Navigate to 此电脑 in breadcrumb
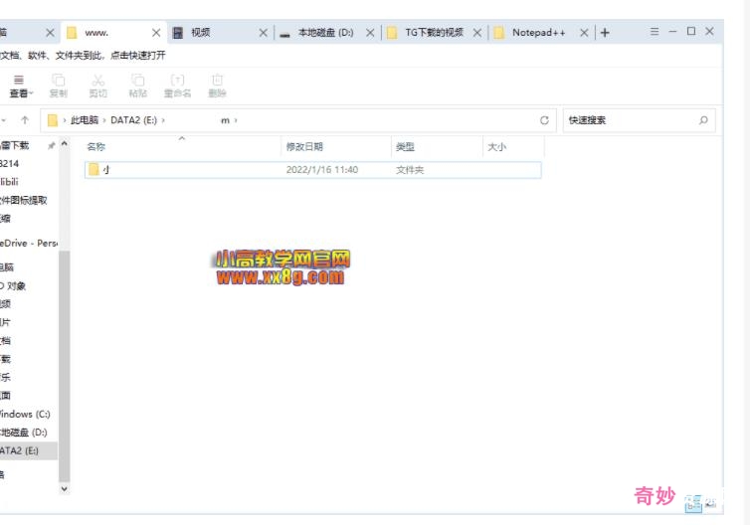 click(x=85, y=120)
